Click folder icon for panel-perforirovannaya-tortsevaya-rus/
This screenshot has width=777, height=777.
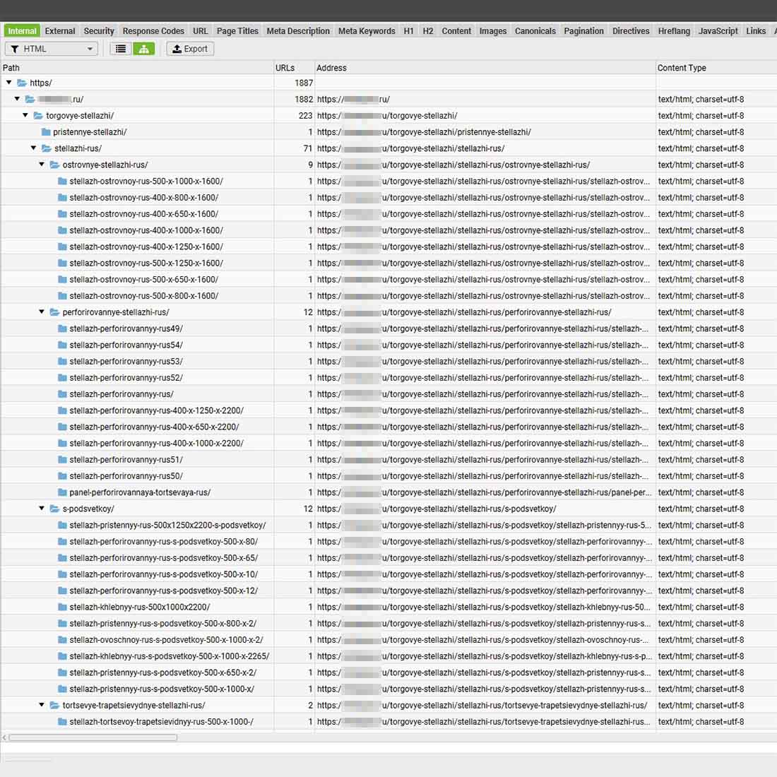[62, 492]
